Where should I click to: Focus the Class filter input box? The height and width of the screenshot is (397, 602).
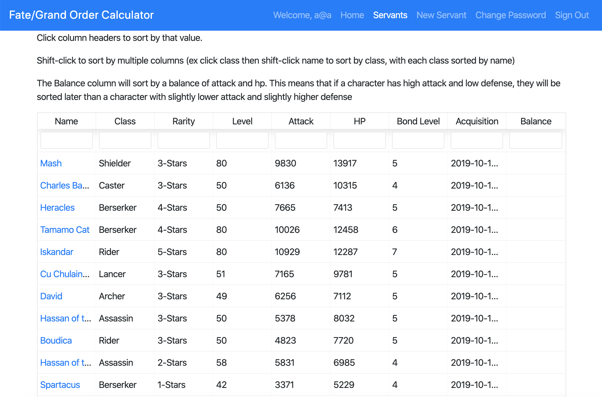pos(125,140)
